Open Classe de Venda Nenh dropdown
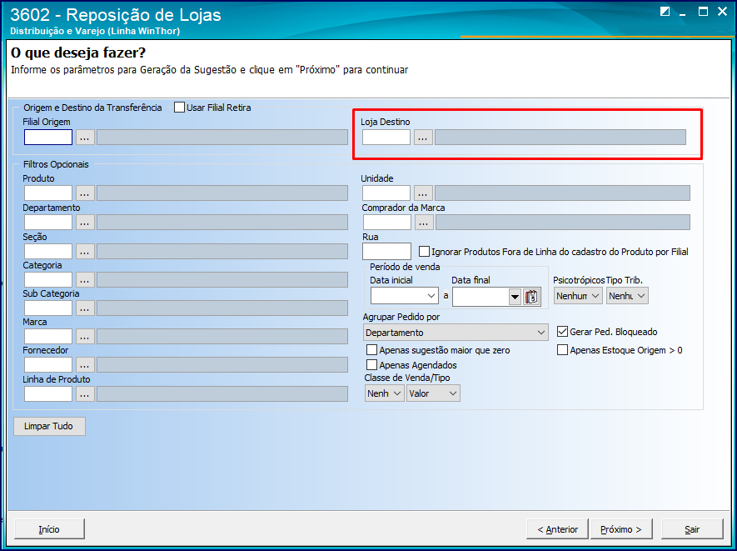 (384, 393)
